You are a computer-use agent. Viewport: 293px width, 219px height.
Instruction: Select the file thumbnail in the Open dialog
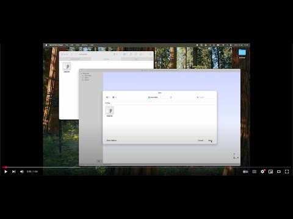[x=110, y=111]
